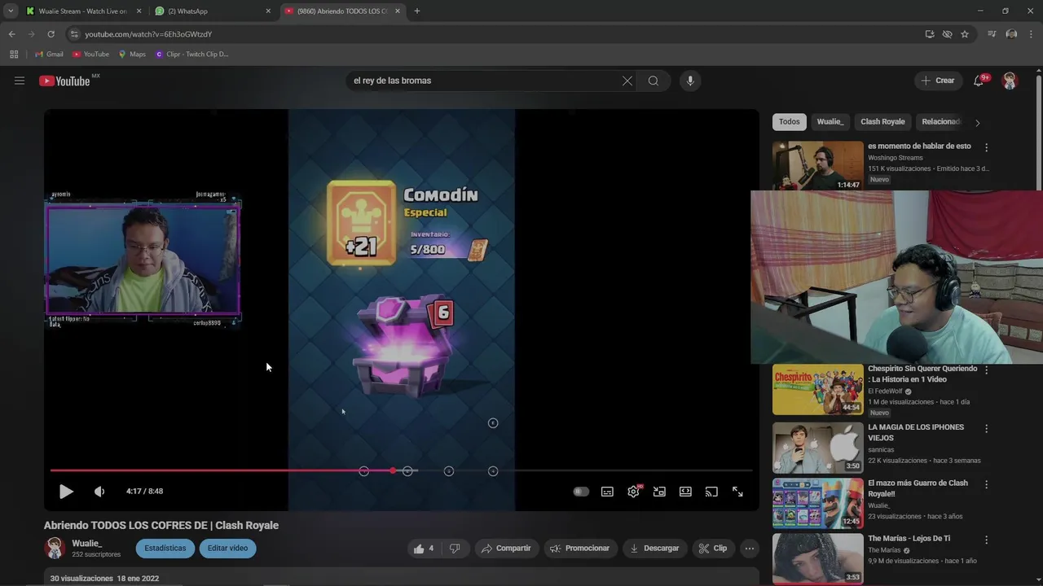Open 'El mazo más Guarro de Clash Royale!!' title
The width and height of the screenshot is (1043, 586).
[x=918, y=488]
